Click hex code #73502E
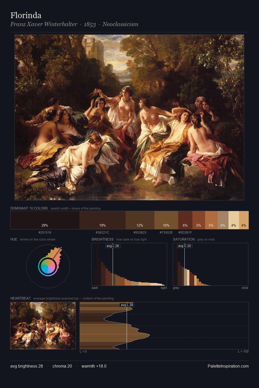This screenshot has width=259, height=388. (x=166, y=233)
